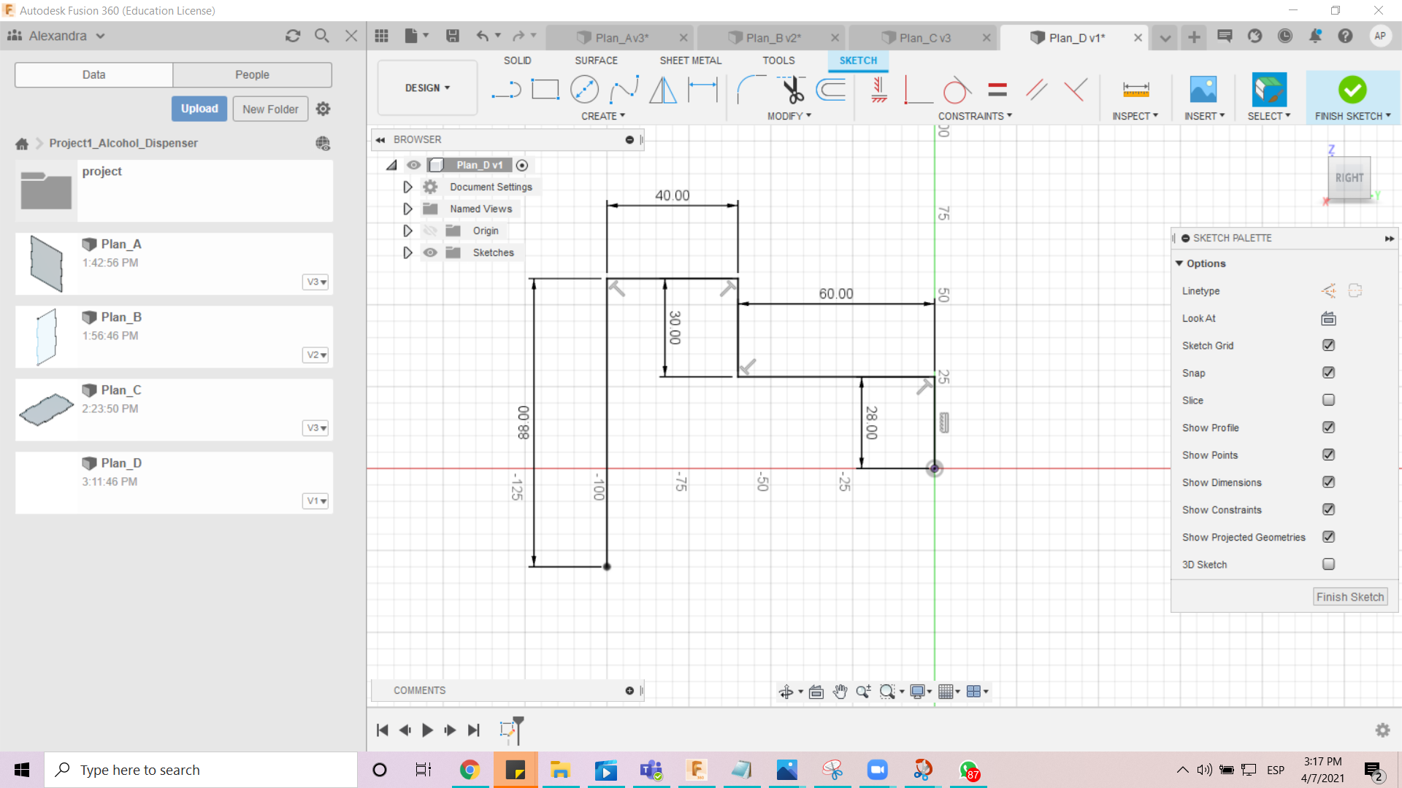Open the MODIFY dropdown menu

(789, 116)
